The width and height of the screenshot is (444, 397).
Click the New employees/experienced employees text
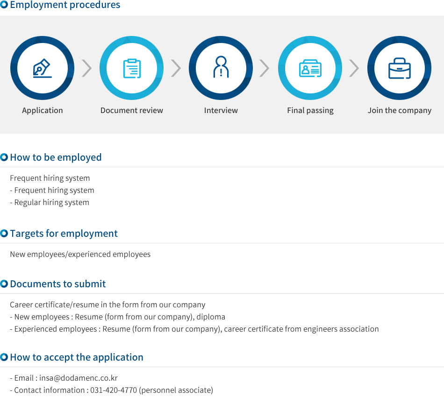pos(80,254)
